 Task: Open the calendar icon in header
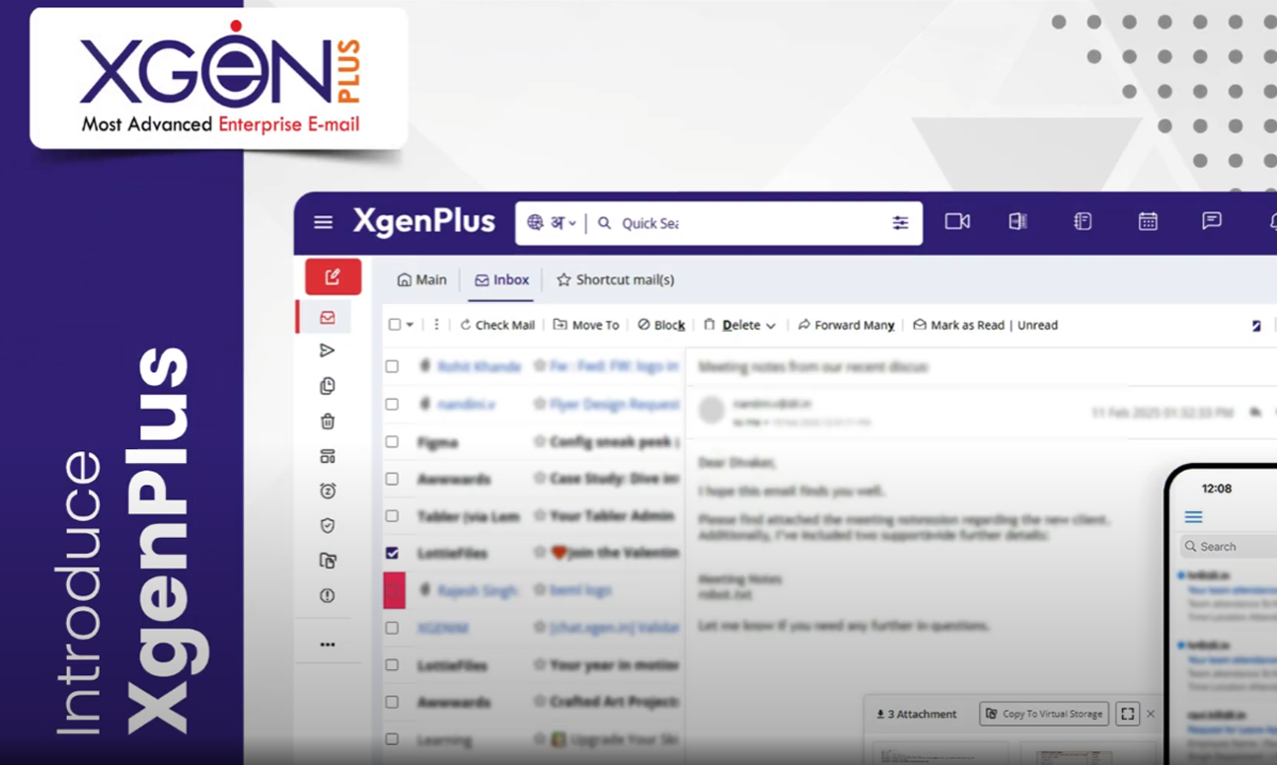(1147, 221)
